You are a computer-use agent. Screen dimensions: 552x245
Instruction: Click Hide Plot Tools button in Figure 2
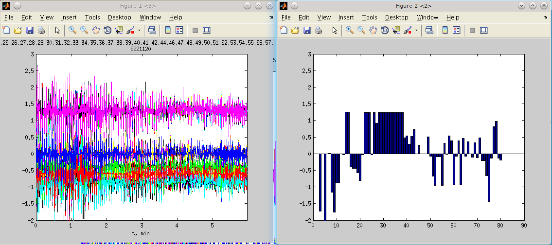(472, 30)
